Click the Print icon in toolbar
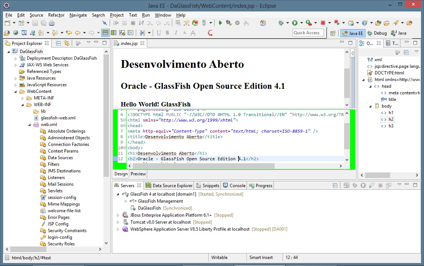The height and width of the screenshot is (266, 424). click(52, 23)
